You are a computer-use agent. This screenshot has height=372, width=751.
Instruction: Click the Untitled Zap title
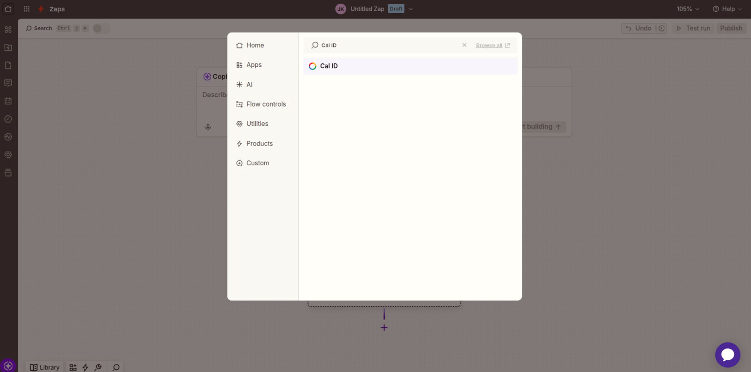(x=367, y=9)
